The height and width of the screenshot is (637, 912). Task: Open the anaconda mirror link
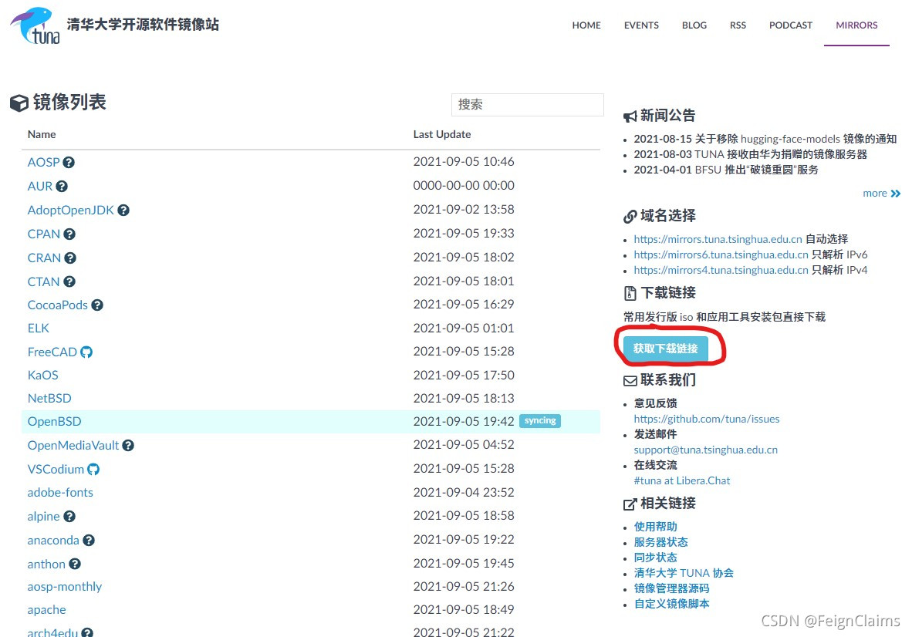click(53, 541)
